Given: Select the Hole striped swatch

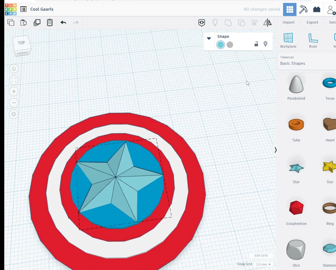Looking at the screenshot, I should [x=230, y=45].
